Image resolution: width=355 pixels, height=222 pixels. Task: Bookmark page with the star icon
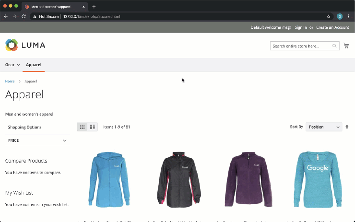(x=329, y=16)
